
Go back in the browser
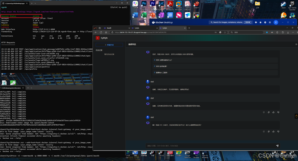coord(96,32)
